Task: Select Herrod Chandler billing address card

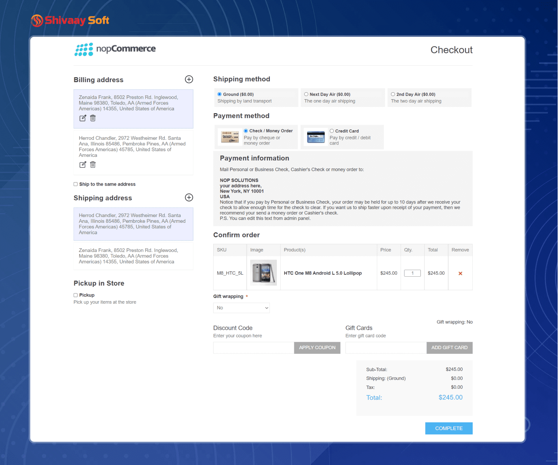Action: click(x=133, y=153)
